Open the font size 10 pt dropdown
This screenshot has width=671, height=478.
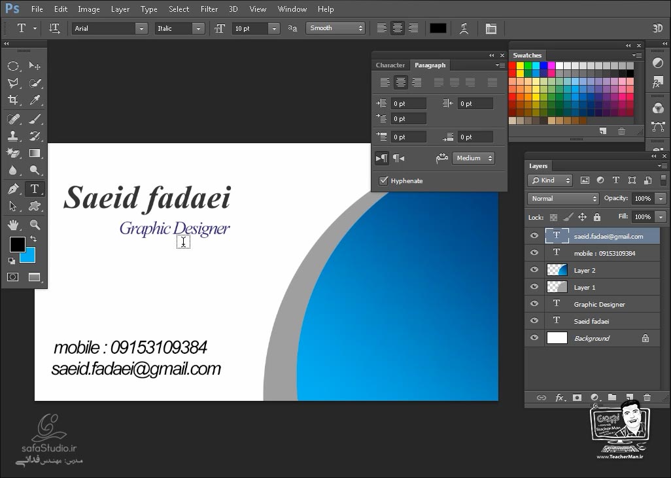tap(274, 28)
